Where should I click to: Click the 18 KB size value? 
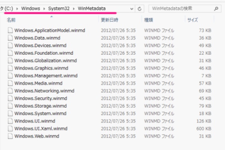205,114
